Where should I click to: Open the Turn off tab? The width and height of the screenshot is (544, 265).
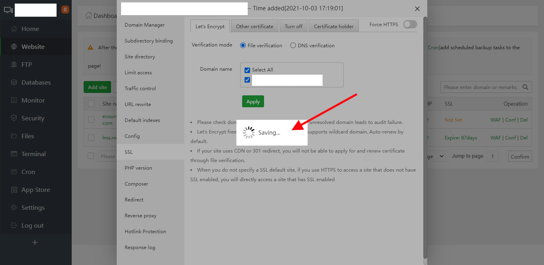(x=294, y=26)
